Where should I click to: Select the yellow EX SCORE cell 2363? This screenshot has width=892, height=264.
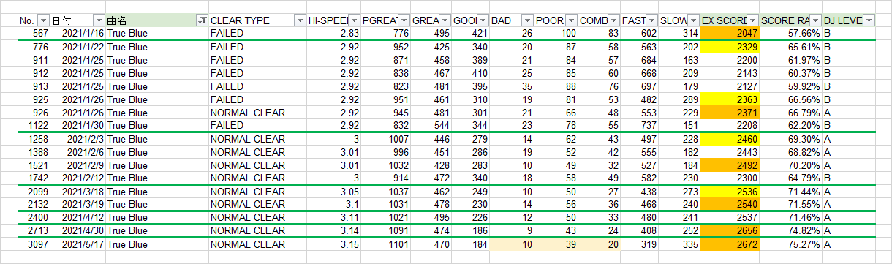tap(730, 99)
